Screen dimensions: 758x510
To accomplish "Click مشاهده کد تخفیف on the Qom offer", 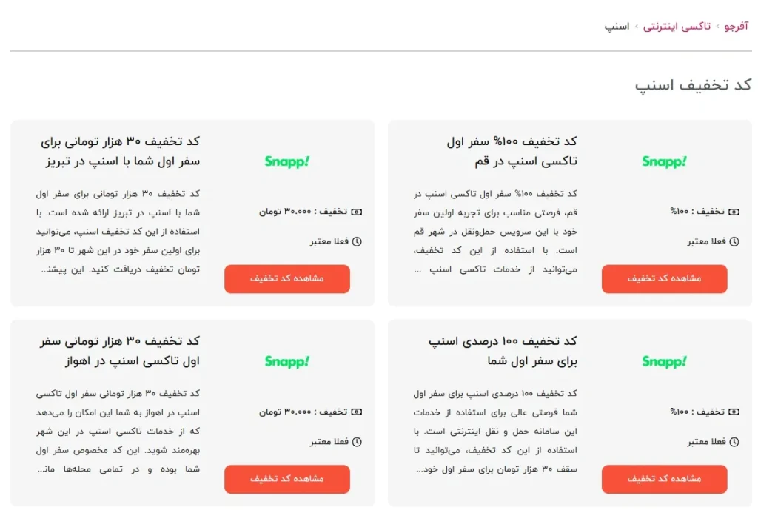I will tap(664, 279).
